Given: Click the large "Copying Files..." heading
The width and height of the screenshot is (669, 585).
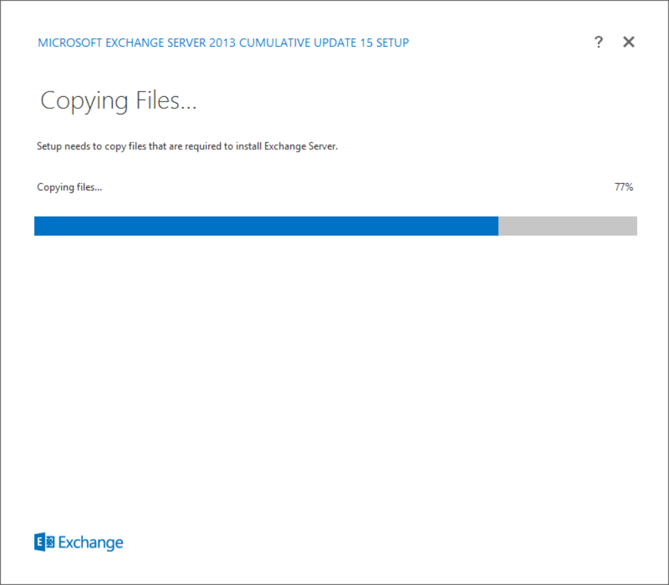Looking at the screenshot, I should tap(118, 101).
